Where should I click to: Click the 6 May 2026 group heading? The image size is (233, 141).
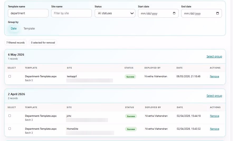tap(16, 55)
